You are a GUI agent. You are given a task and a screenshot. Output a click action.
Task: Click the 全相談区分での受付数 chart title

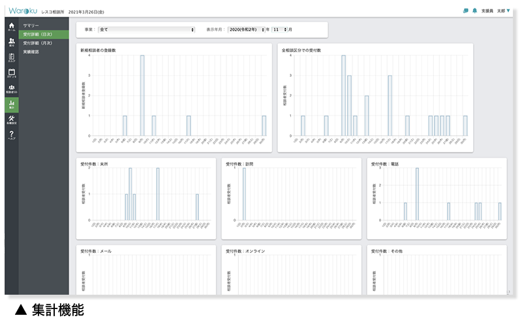[301, 50]
